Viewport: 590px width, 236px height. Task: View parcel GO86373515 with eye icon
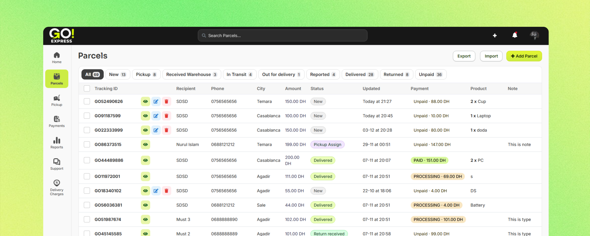pos(145,145)
